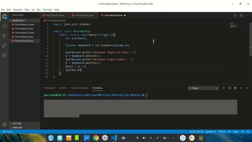Change indentation via Spaces: 4
Viewport: 252px width, 142px height.
[211, 131]
